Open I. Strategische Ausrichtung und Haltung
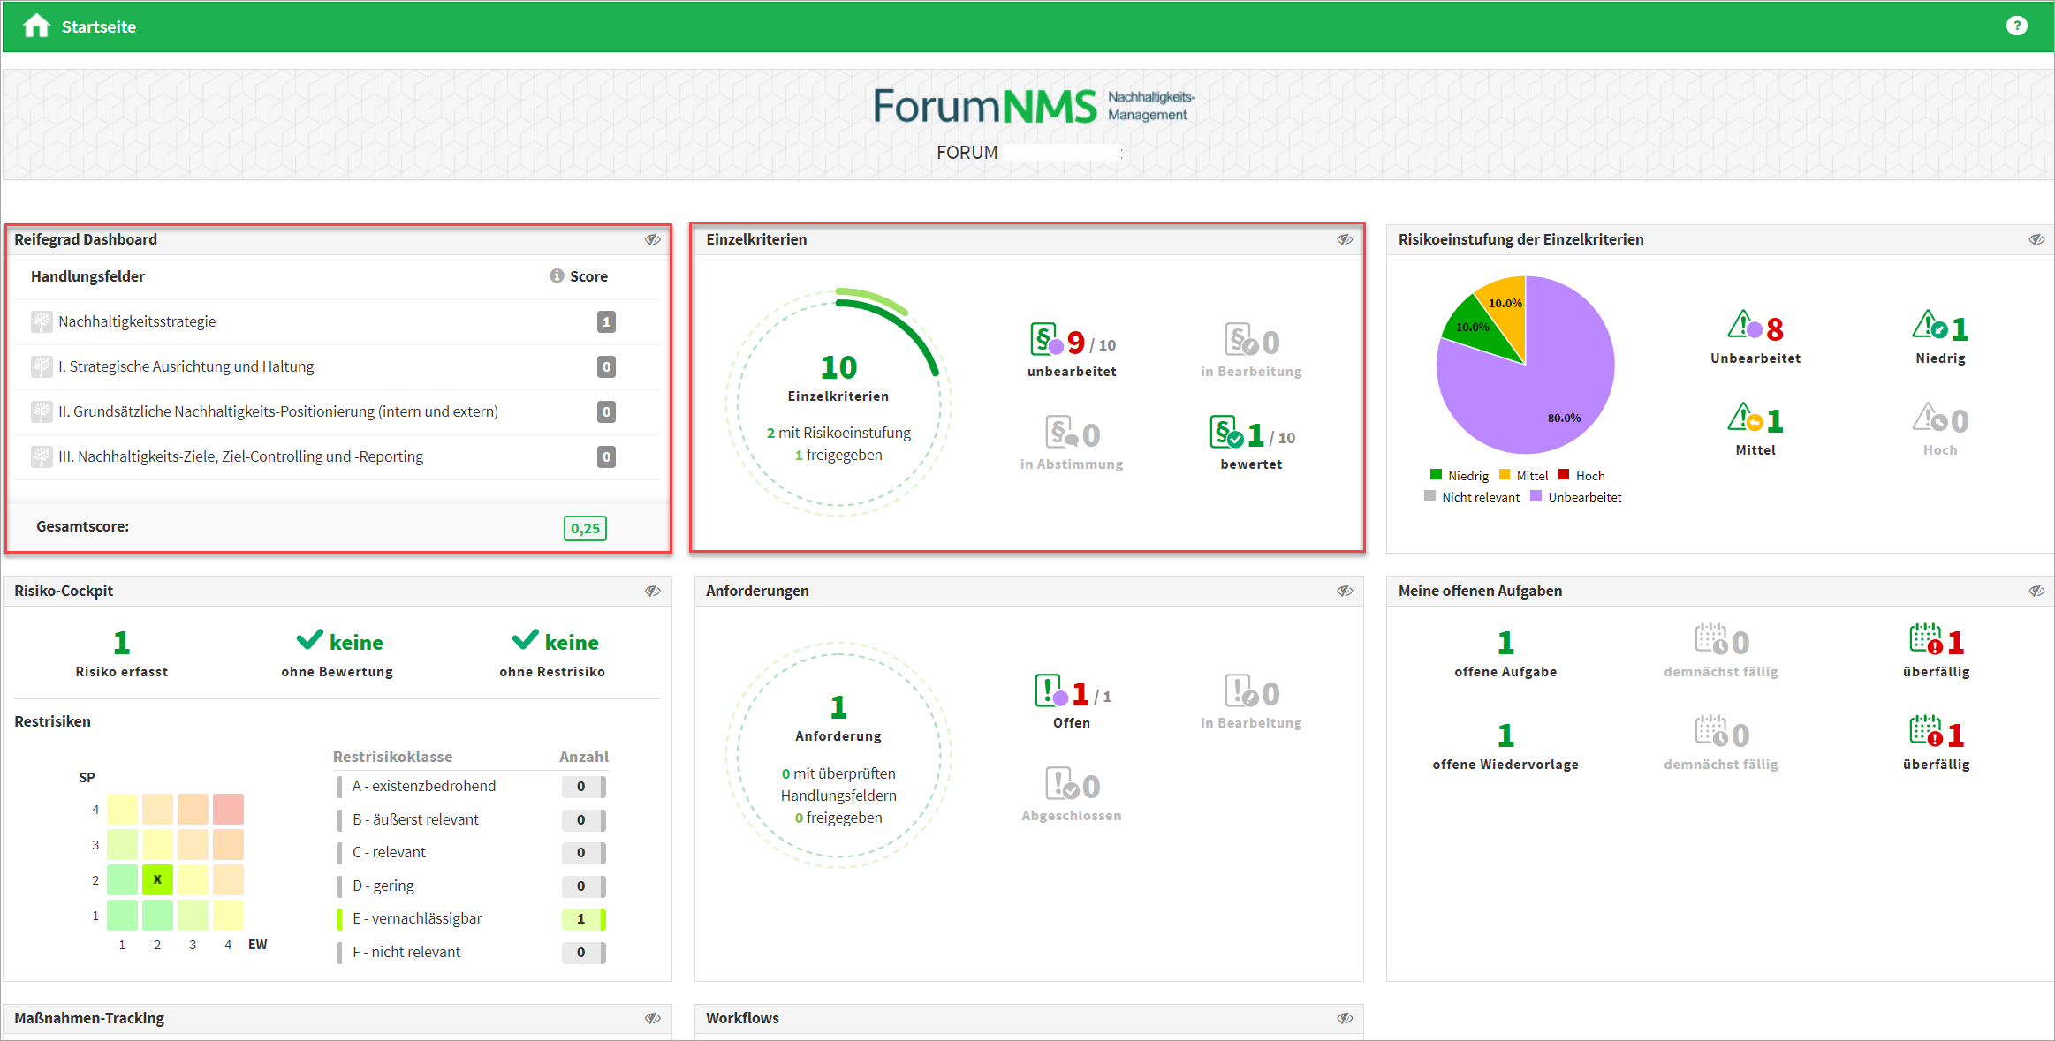This screenshot has height=1041, width=2055. click(x=186, y=366)
